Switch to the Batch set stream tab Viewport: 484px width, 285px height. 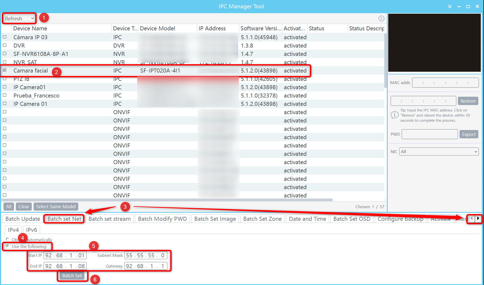click(109, 219)
